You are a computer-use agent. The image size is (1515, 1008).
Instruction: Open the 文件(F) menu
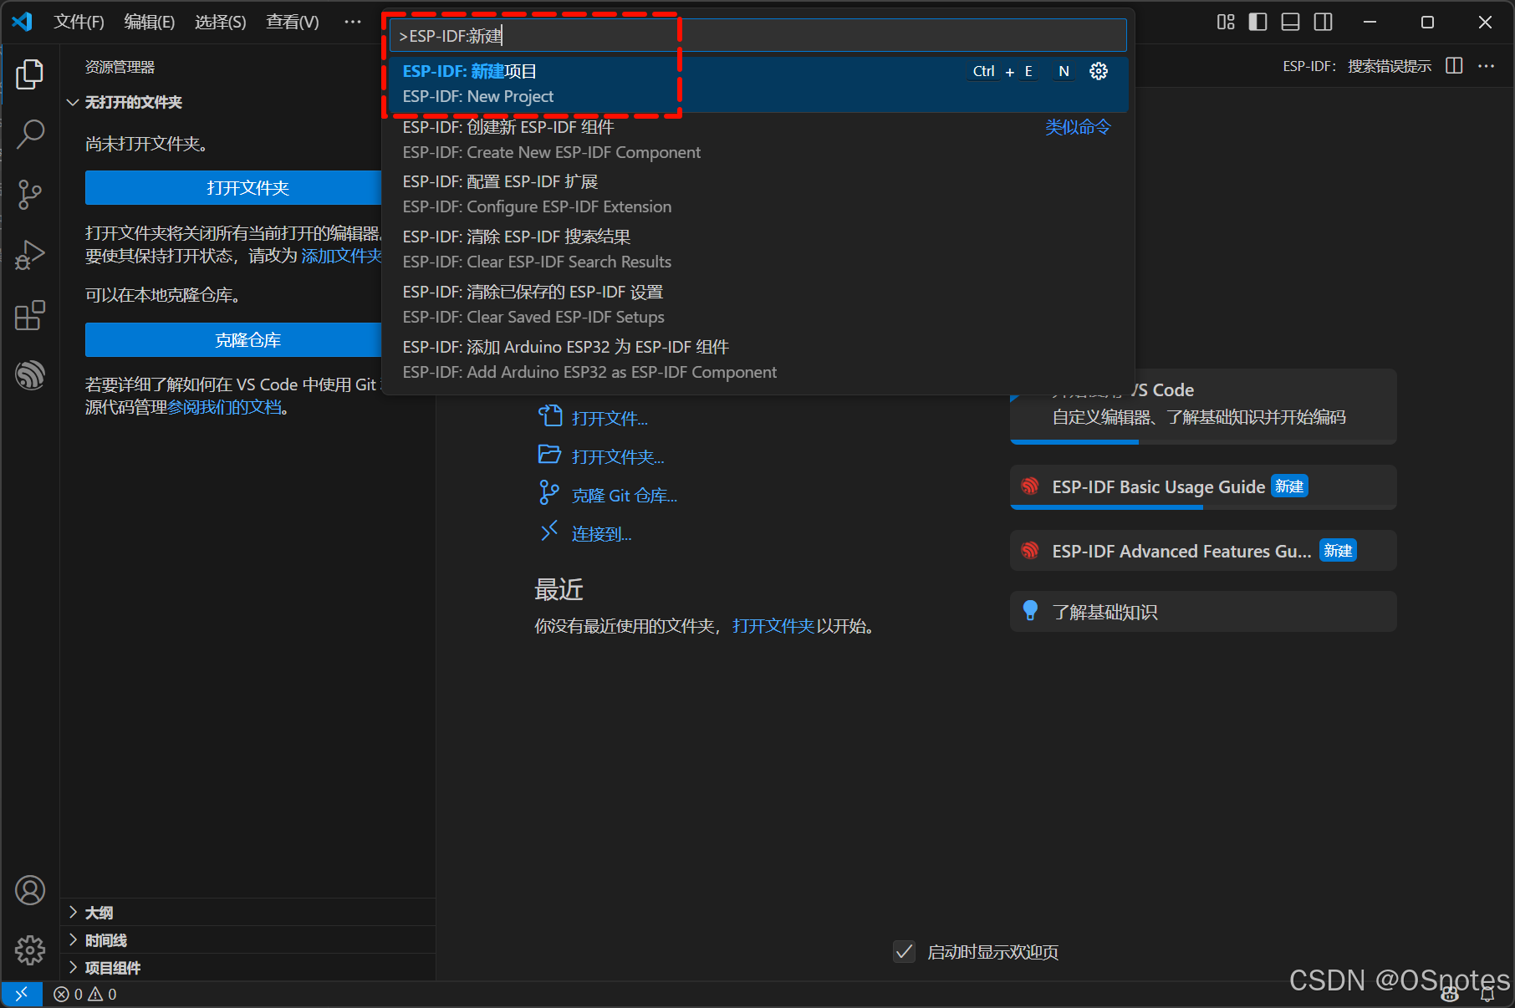click(79, 23)
